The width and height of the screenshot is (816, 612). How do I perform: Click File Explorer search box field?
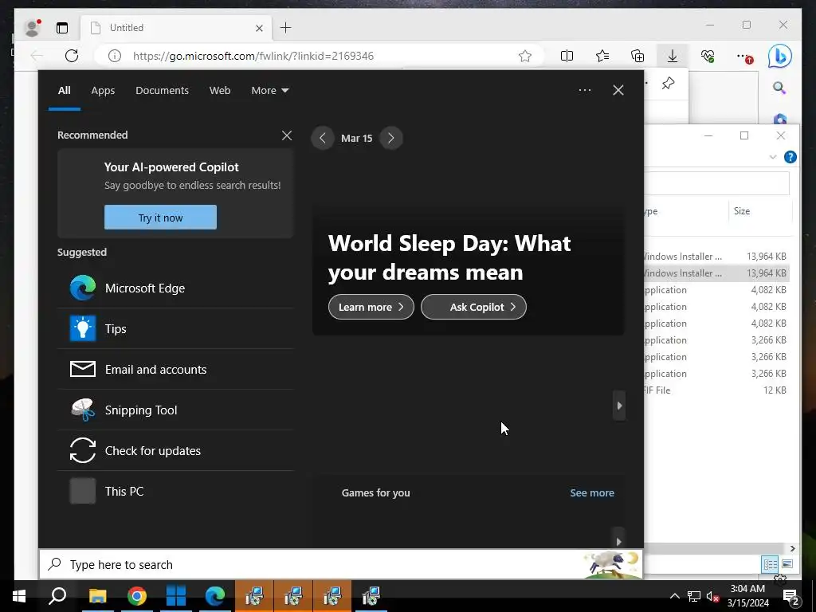coord(716,182)
